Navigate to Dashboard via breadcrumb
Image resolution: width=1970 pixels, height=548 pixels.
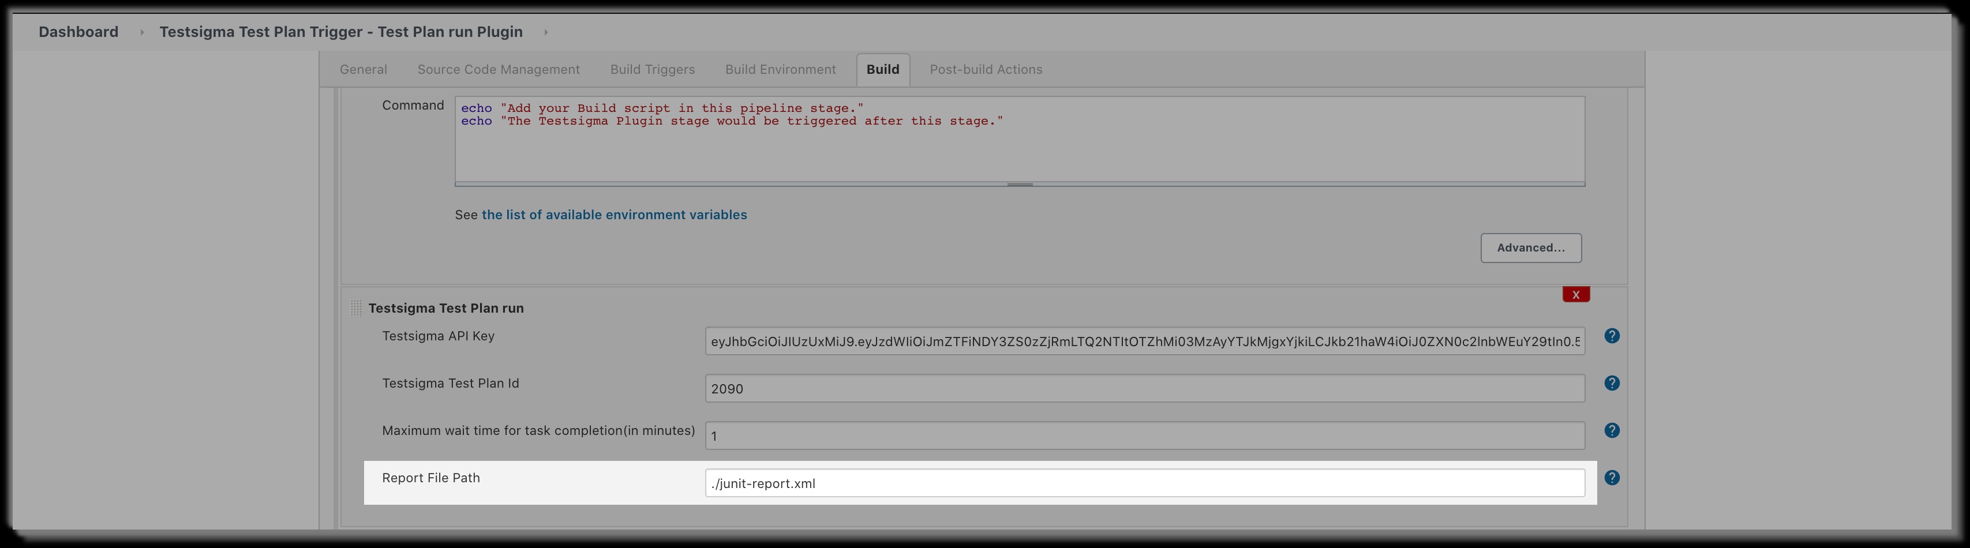point(77,31)
